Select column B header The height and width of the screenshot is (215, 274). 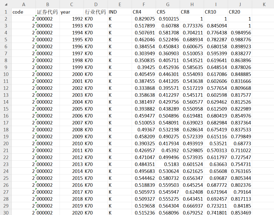pyautogui.click(x=48, y=4)
